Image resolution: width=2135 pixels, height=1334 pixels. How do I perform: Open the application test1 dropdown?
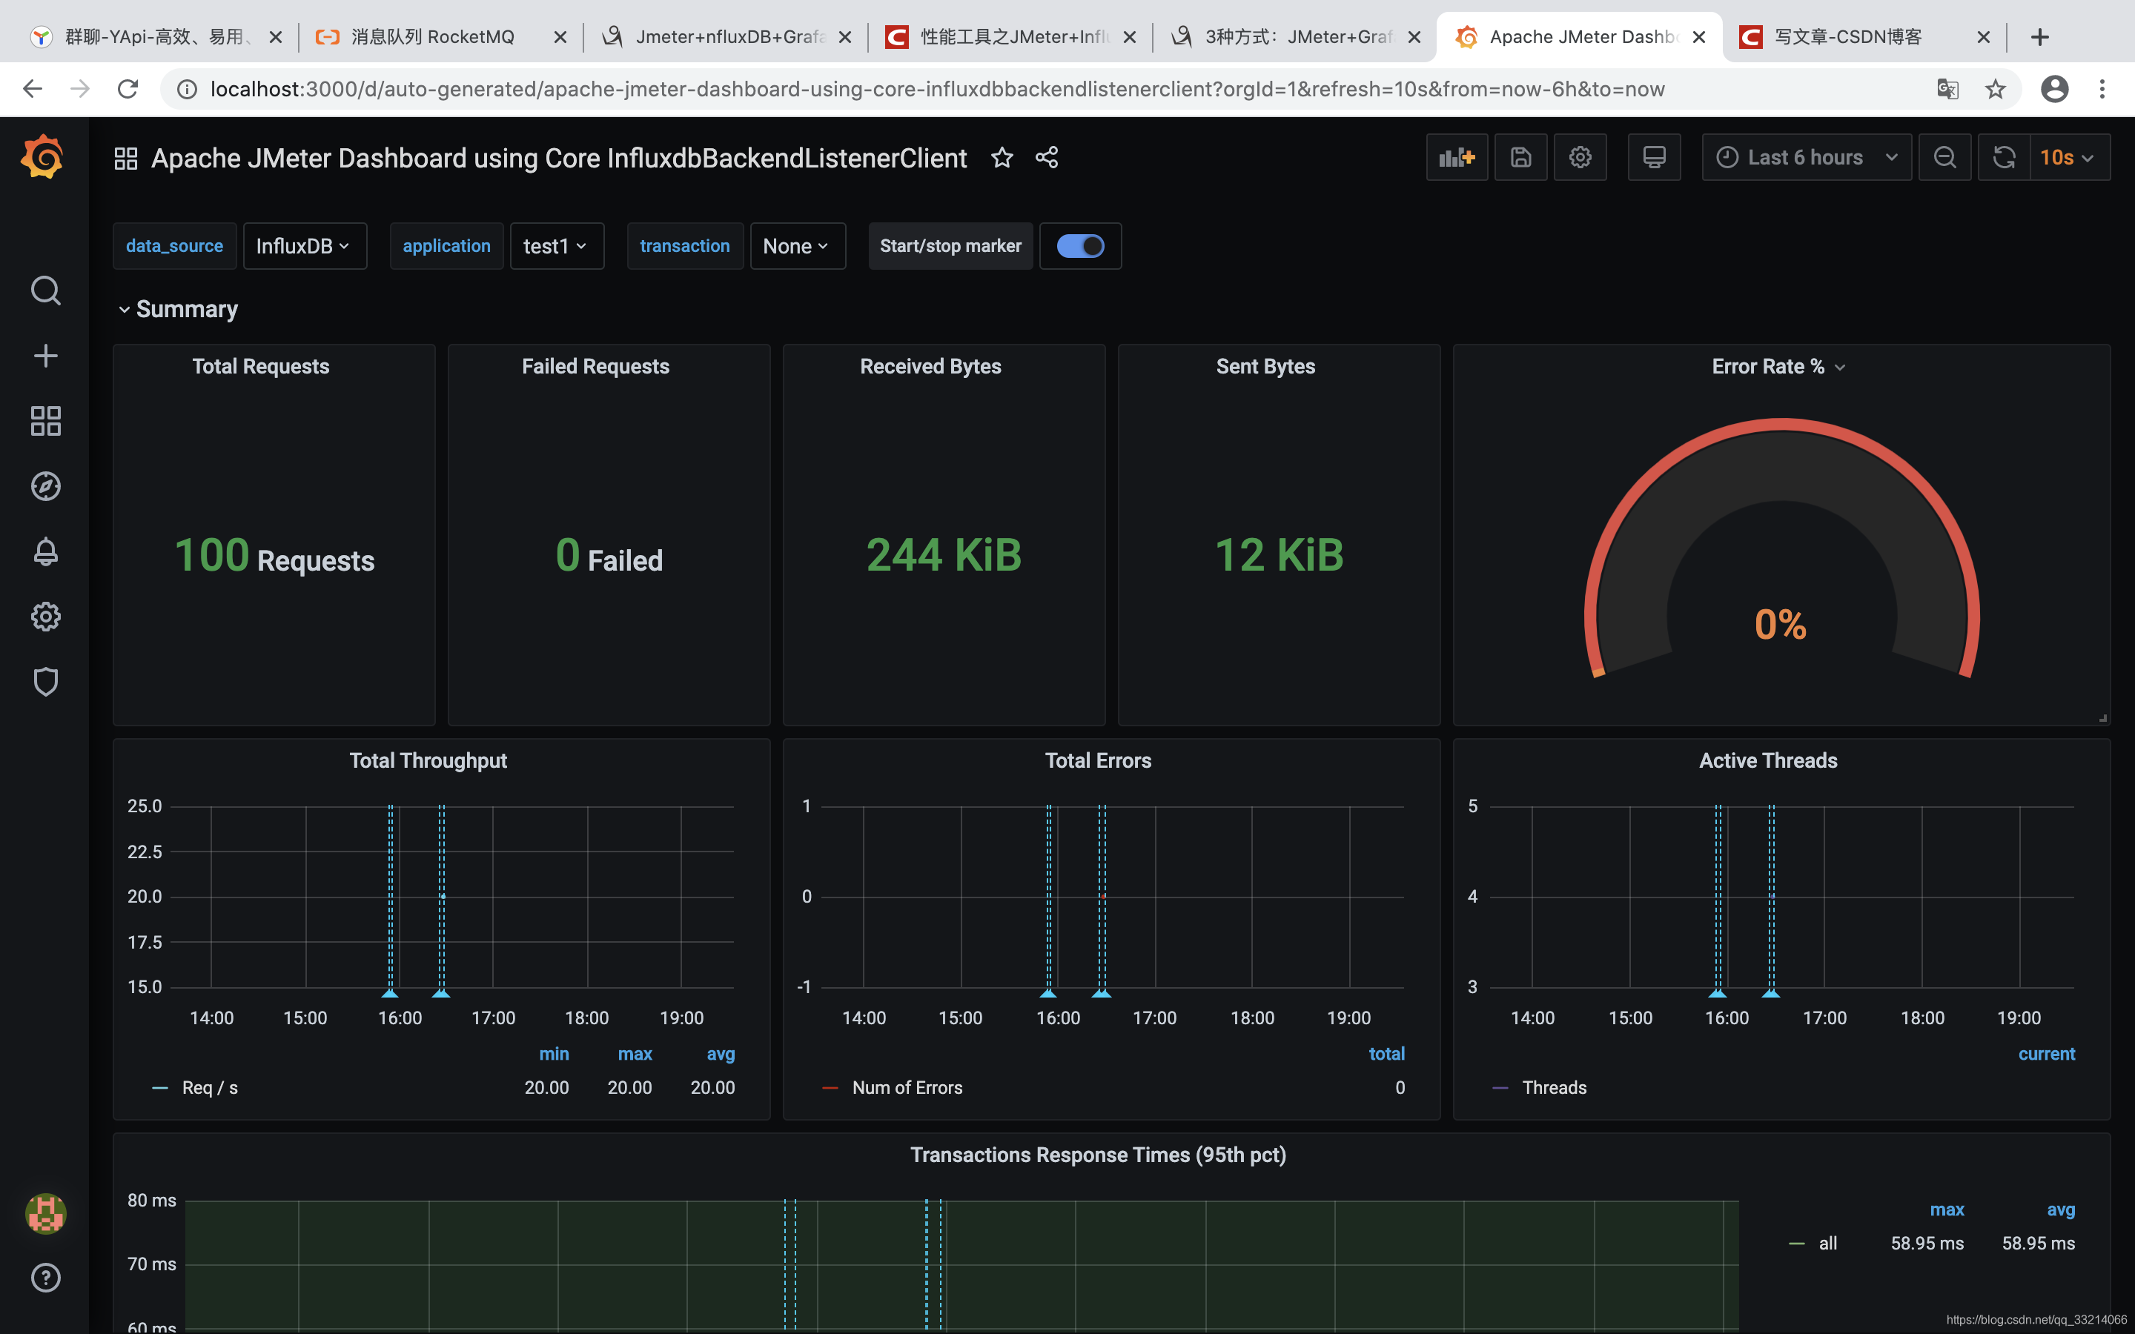pos(557,246)
